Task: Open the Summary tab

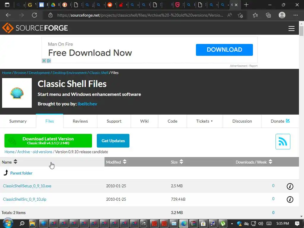Action: pos(18,121)
